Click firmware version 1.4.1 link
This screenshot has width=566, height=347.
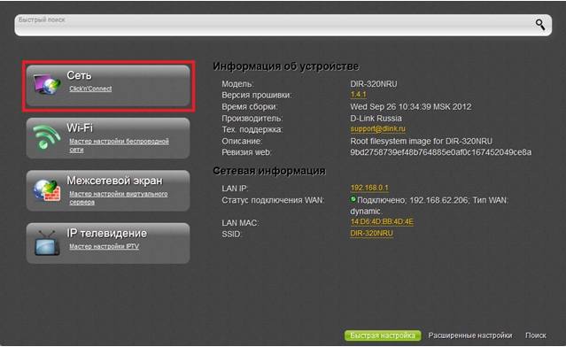358,95
